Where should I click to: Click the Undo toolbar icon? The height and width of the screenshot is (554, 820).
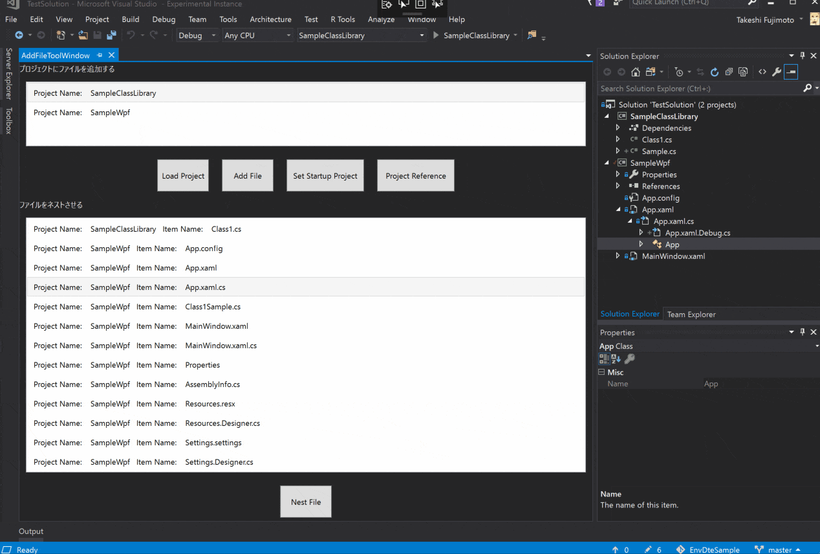tap(131, 36)
